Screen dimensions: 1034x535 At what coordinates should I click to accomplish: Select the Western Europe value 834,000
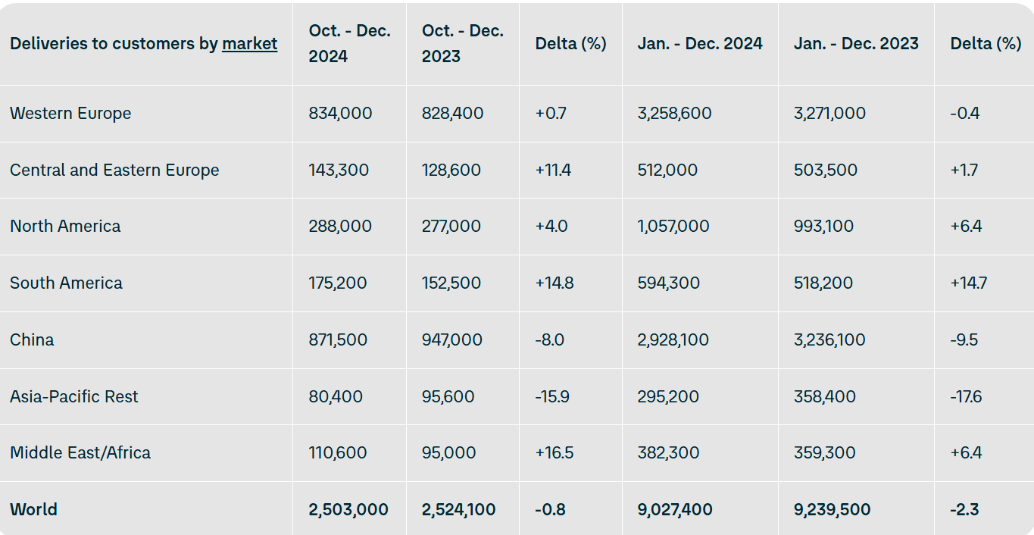340,114
